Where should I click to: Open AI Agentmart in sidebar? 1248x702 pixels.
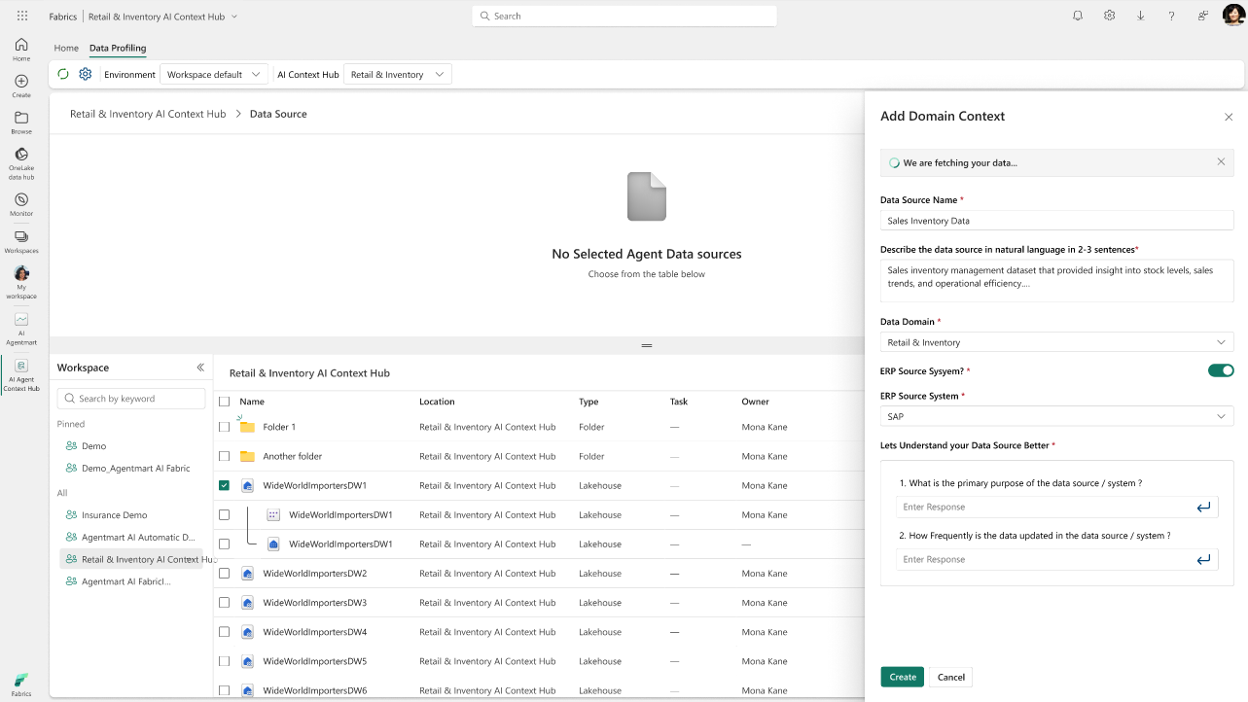click(21, 329)
